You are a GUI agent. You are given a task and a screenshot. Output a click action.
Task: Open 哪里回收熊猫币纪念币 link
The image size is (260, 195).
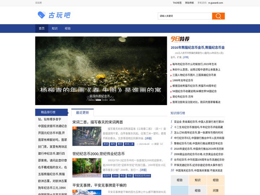click(194, 86)
